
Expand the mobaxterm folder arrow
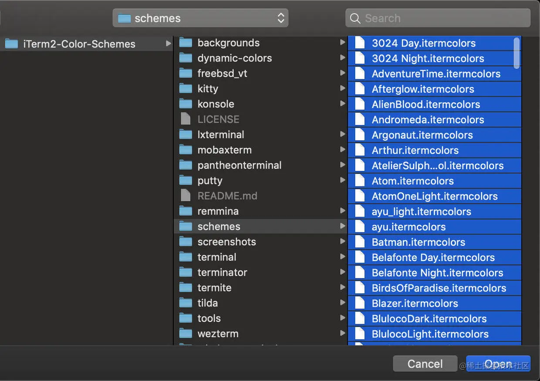343,150
